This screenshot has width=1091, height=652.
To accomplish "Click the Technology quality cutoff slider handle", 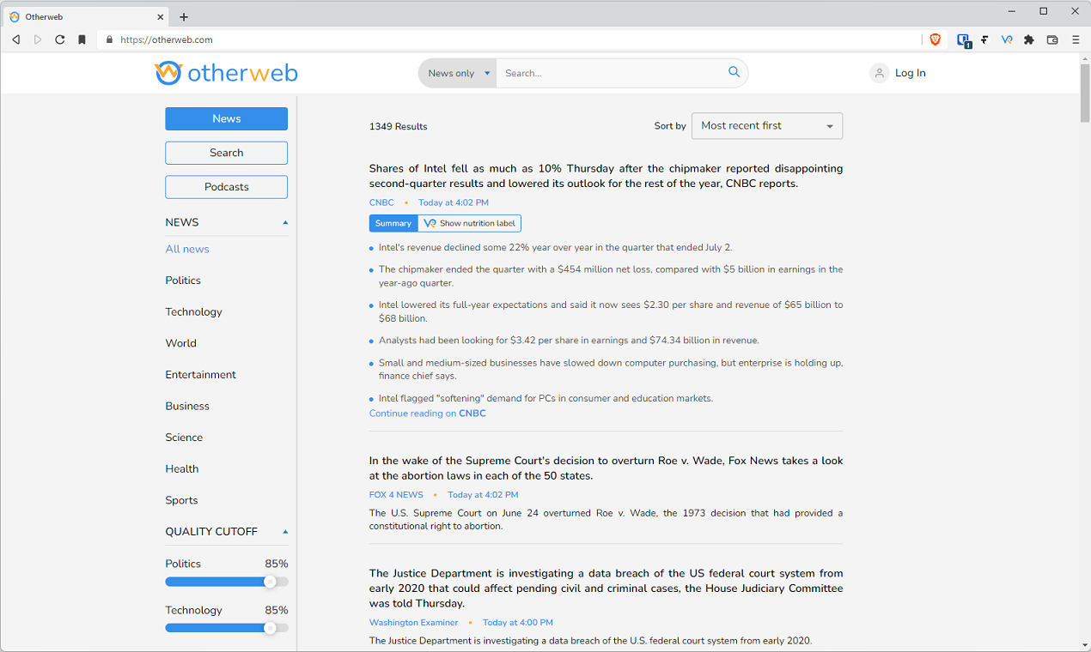I will [270, 628].
